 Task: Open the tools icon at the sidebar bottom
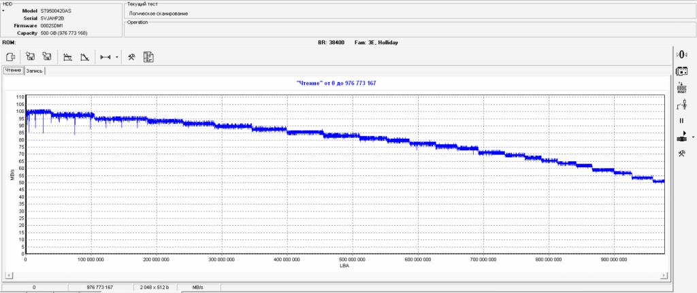[681, 154]
